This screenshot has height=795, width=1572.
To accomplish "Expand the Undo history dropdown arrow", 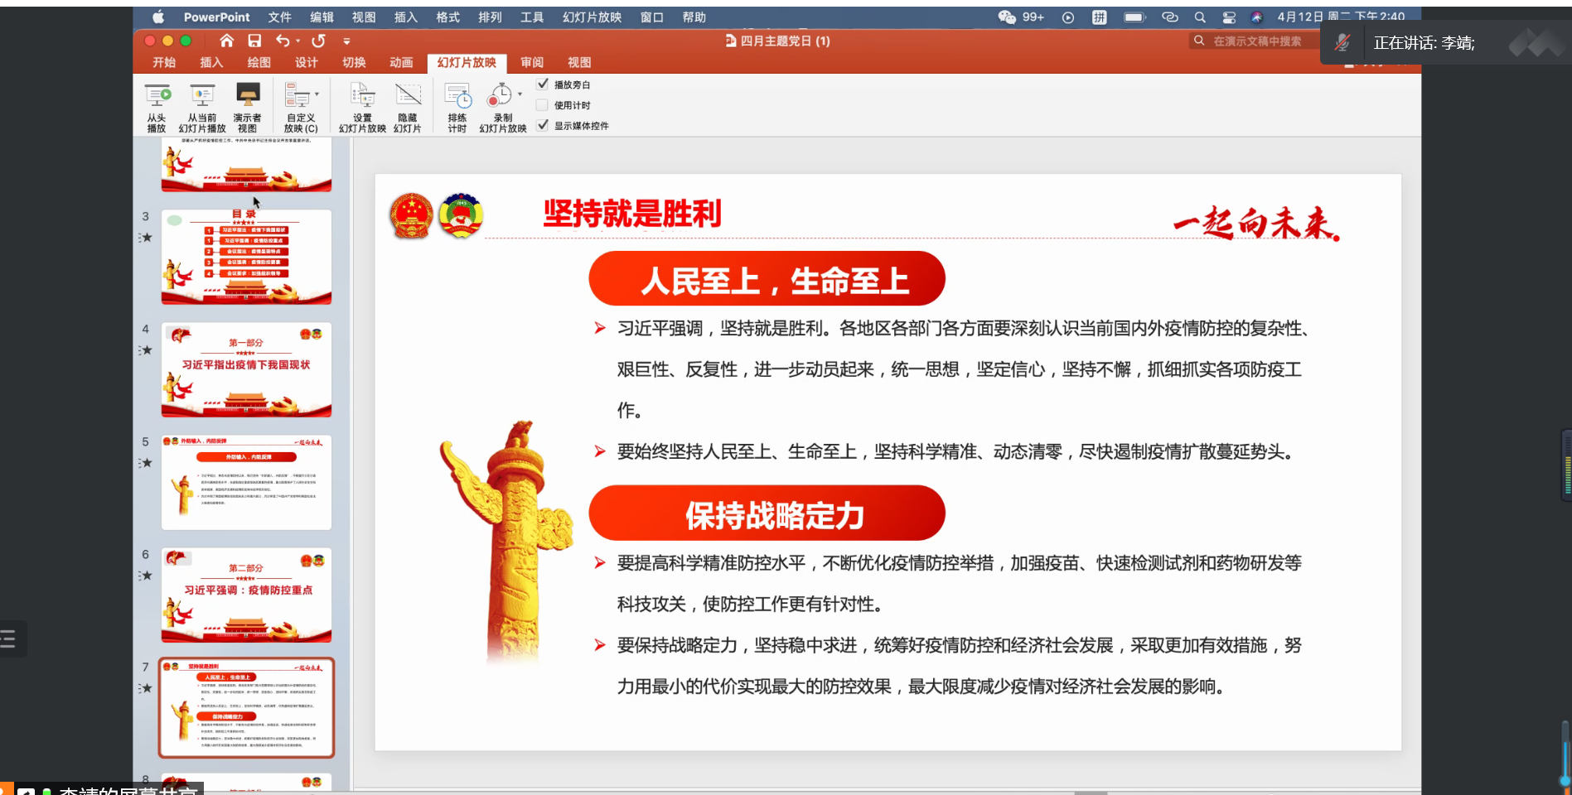I will (298, 41).
